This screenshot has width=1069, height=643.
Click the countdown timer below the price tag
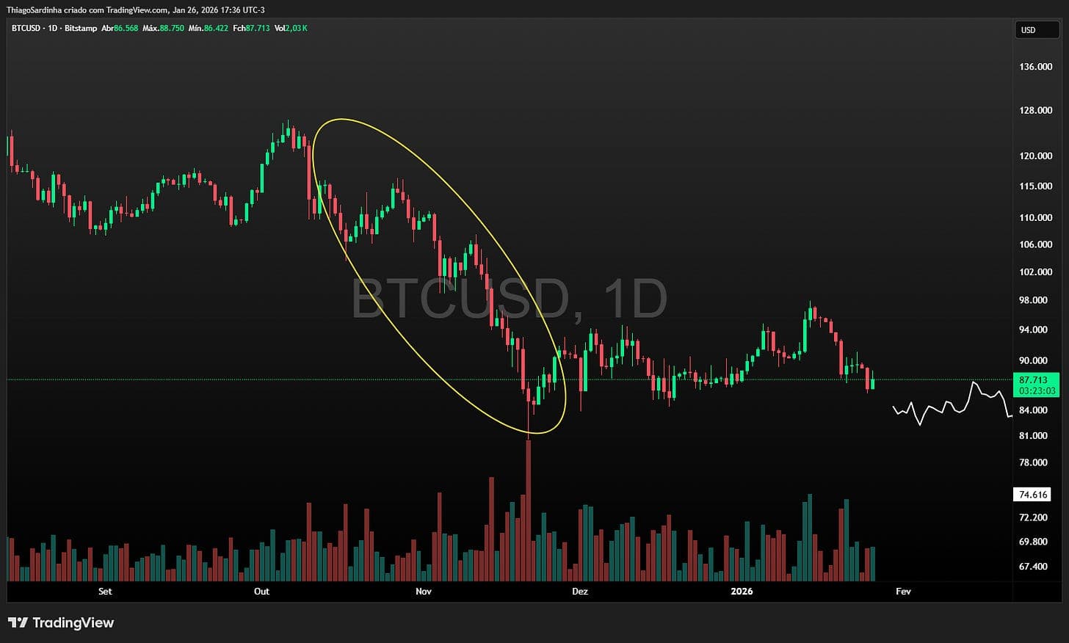click(x=1036, y=390)
